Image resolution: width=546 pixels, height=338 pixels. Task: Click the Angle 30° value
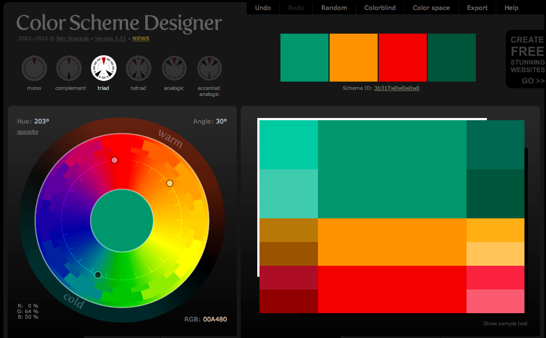click(221, 121)
